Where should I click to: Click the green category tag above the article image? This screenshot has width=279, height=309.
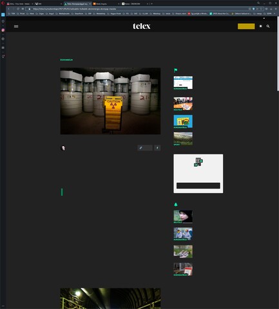pos(66,60)
